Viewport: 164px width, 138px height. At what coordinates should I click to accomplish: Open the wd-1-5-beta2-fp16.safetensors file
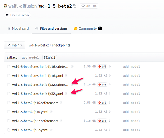click(35, 103)
